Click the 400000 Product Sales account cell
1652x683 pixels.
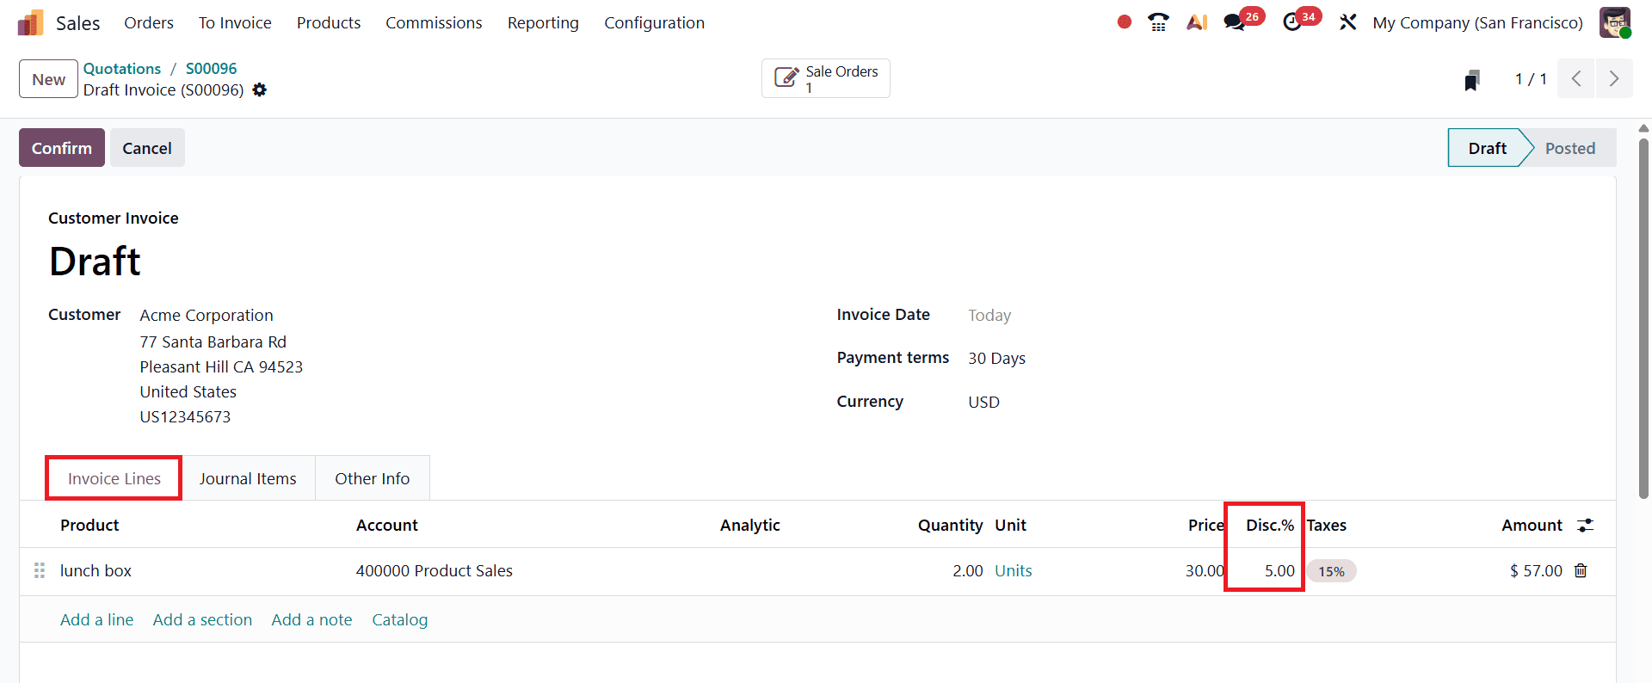point(435,570)
